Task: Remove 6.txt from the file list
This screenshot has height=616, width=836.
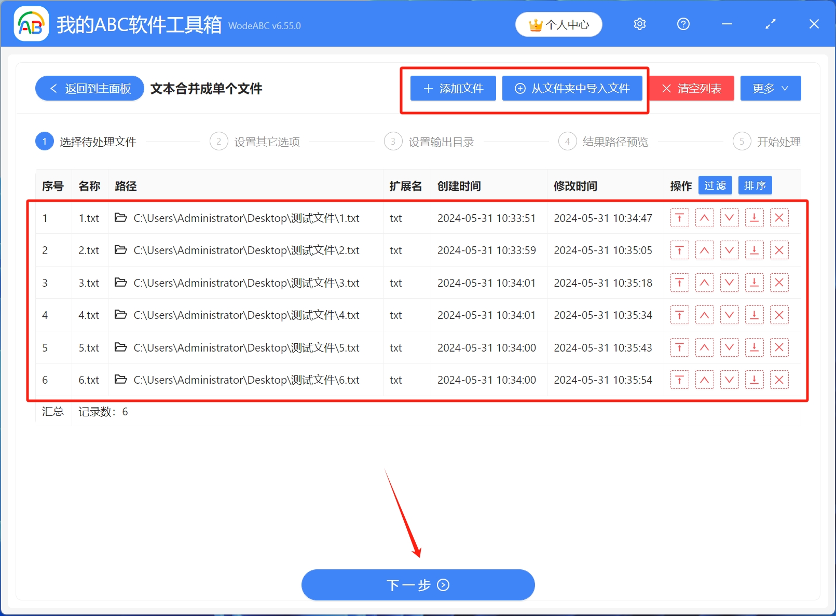Action: click(779, 380)
